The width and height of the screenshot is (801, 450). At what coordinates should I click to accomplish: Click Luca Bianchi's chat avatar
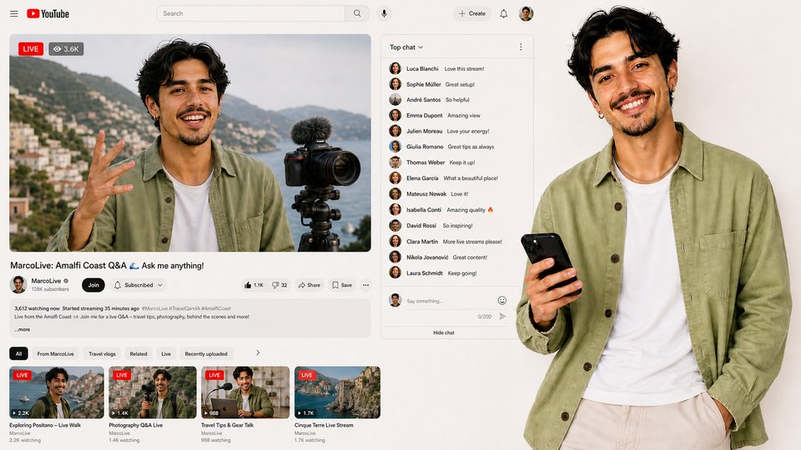tap(395, 68)
